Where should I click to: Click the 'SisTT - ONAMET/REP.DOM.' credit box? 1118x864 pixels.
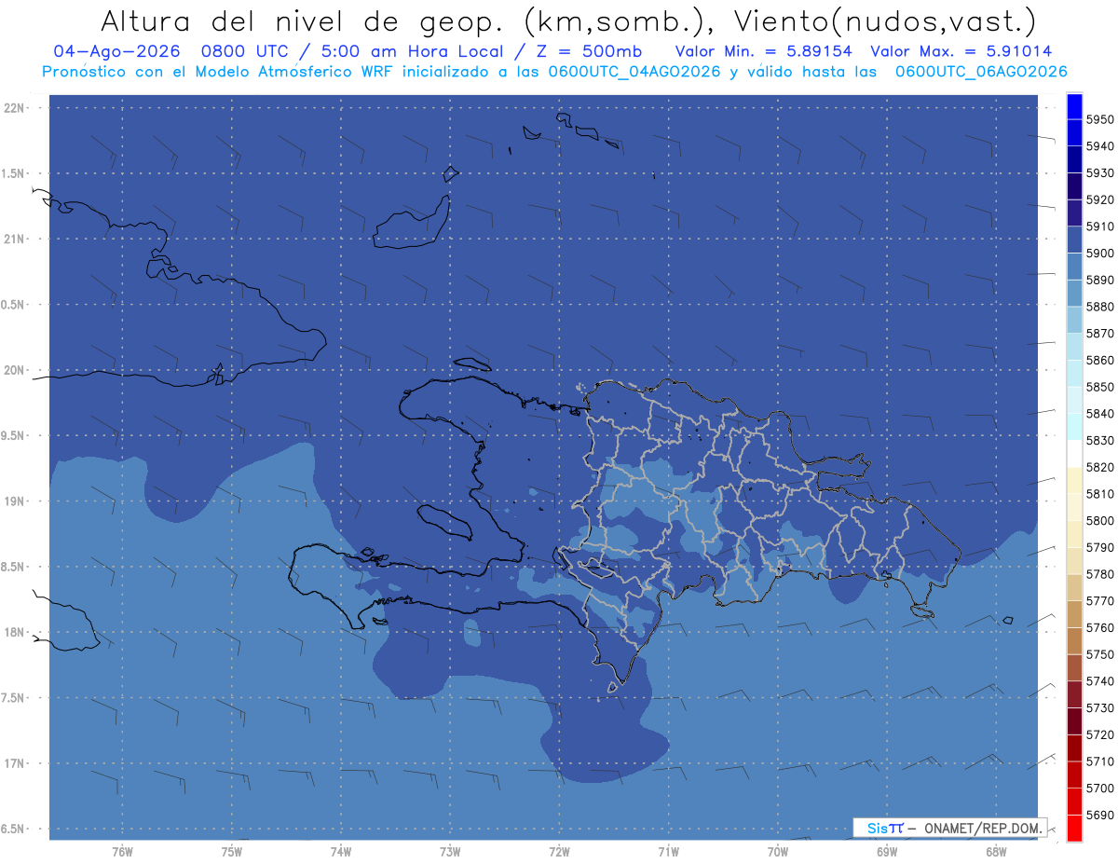point(950,828)
